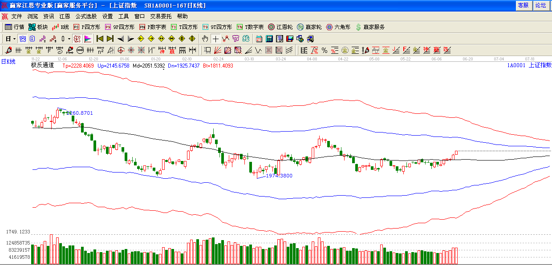Open the 板块 sector view
Image resolution: width=552 pixels, height=265 pixels.
(38, 27)
